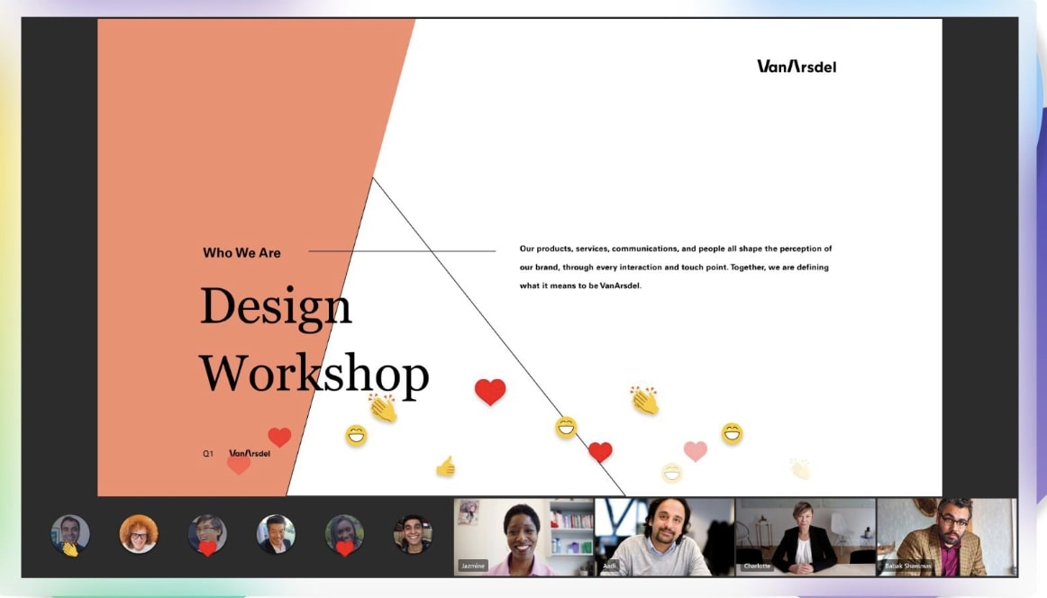Viewport: 1047px width, 598px height.
Task: Select the avatar with curly orange hair
Action: pos(139,534)
